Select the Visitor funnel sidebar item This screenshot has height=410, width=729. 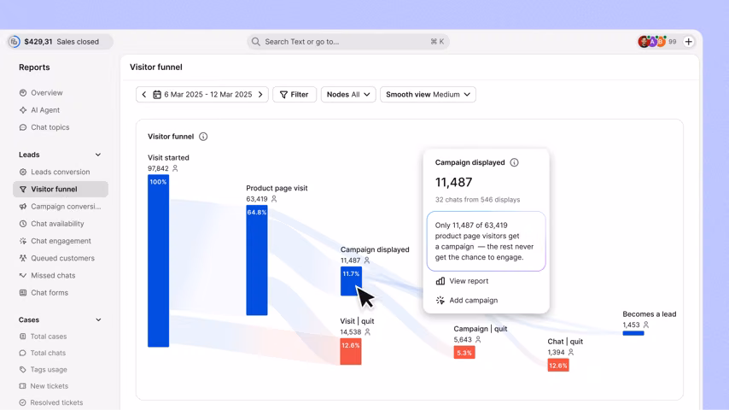click(61, 189)
